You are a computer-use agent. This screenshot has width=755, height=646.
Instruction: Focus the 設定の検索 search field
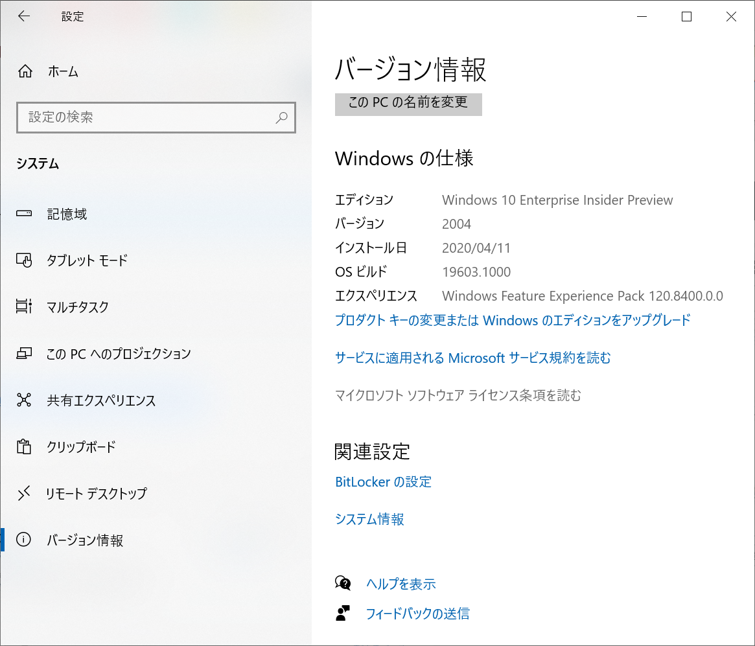point(156,117)
